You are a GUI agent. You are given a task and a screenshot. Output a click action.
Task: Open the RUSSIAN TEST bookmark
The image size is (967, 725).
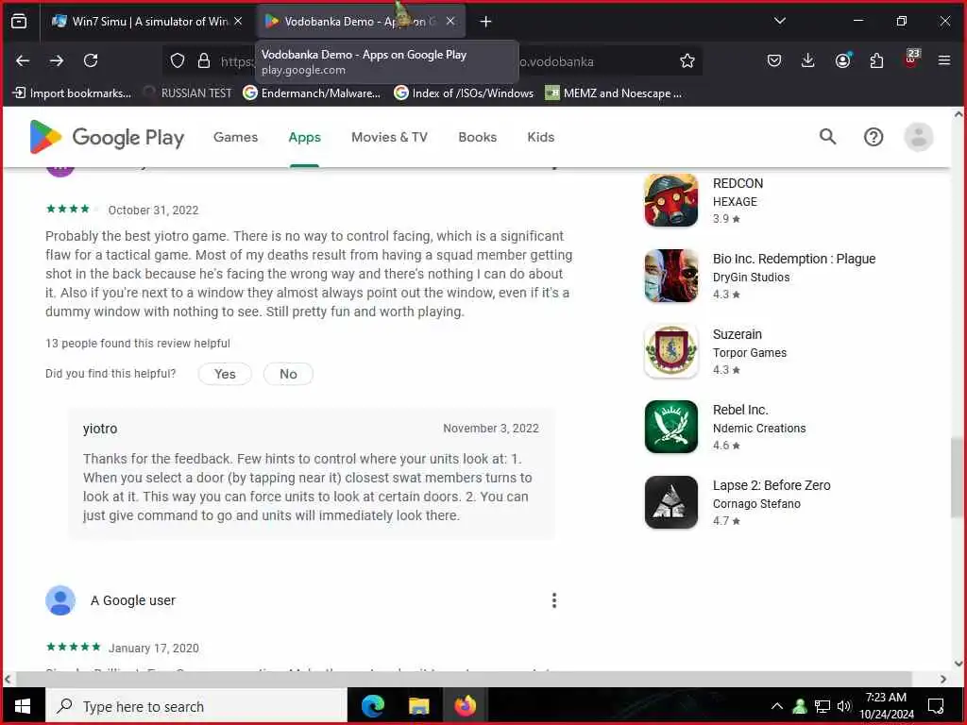tap(188, 93)
